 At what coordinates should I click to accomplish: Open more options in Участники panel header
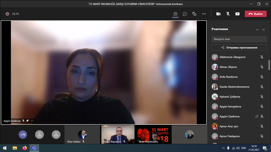tap(257, 29)
